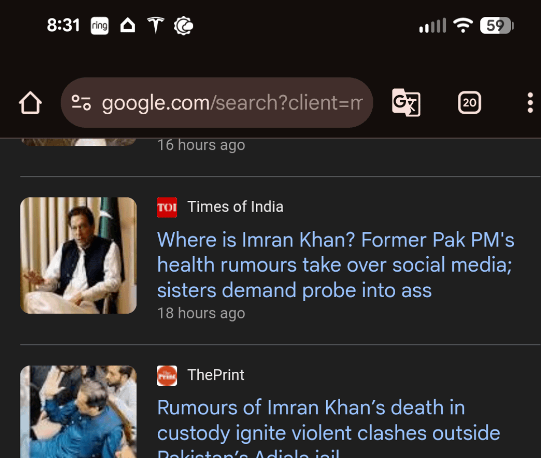Tap the battery indicator showing 59
This screenshot has width=541, height=458.
click(x=496, y=26)
